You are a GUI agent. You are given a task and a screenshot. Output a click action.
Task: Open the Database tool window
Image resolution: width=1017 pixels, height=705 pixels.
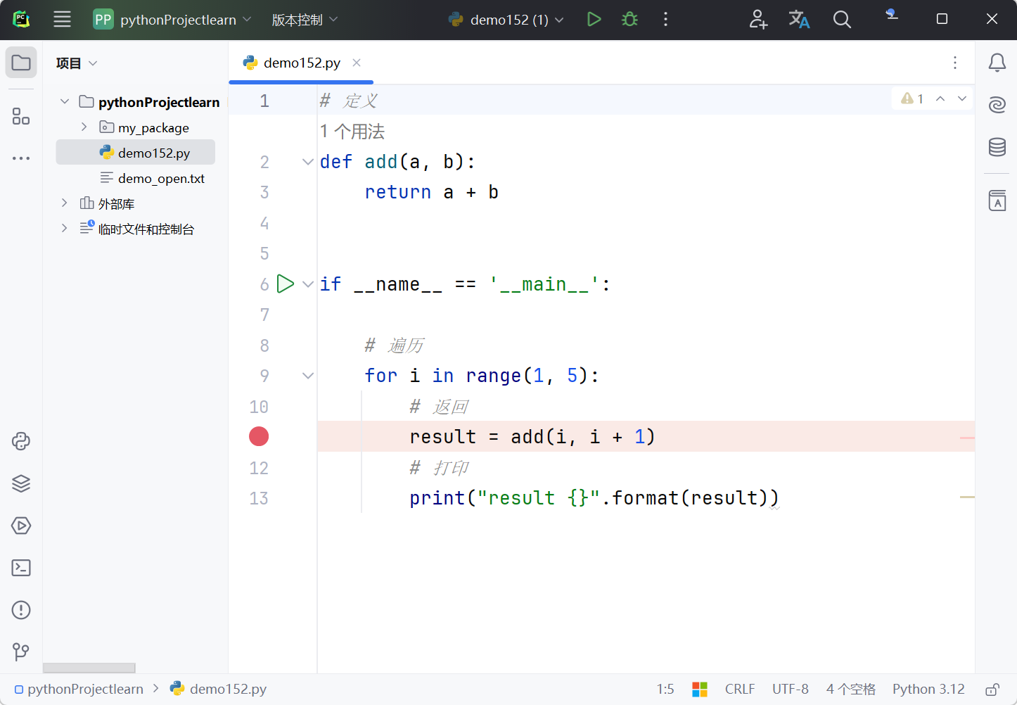click(x=997, y=147)
